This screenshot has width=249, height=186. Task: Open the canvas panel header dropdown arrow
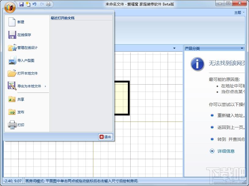pyautogui.click(x=174, y=48)
